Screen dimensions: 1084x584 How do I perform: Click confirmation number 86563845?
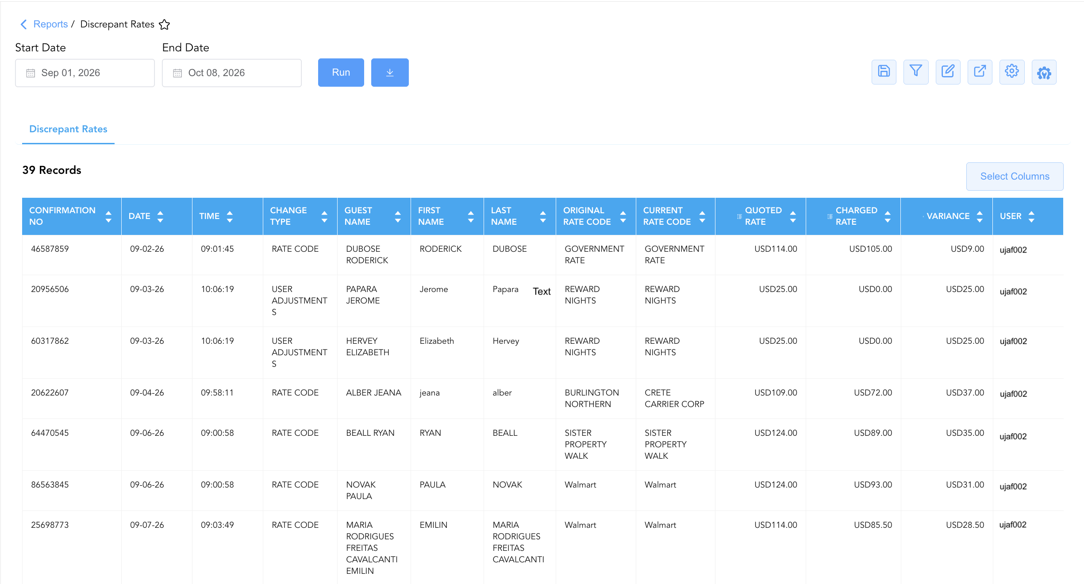(50, 485)
